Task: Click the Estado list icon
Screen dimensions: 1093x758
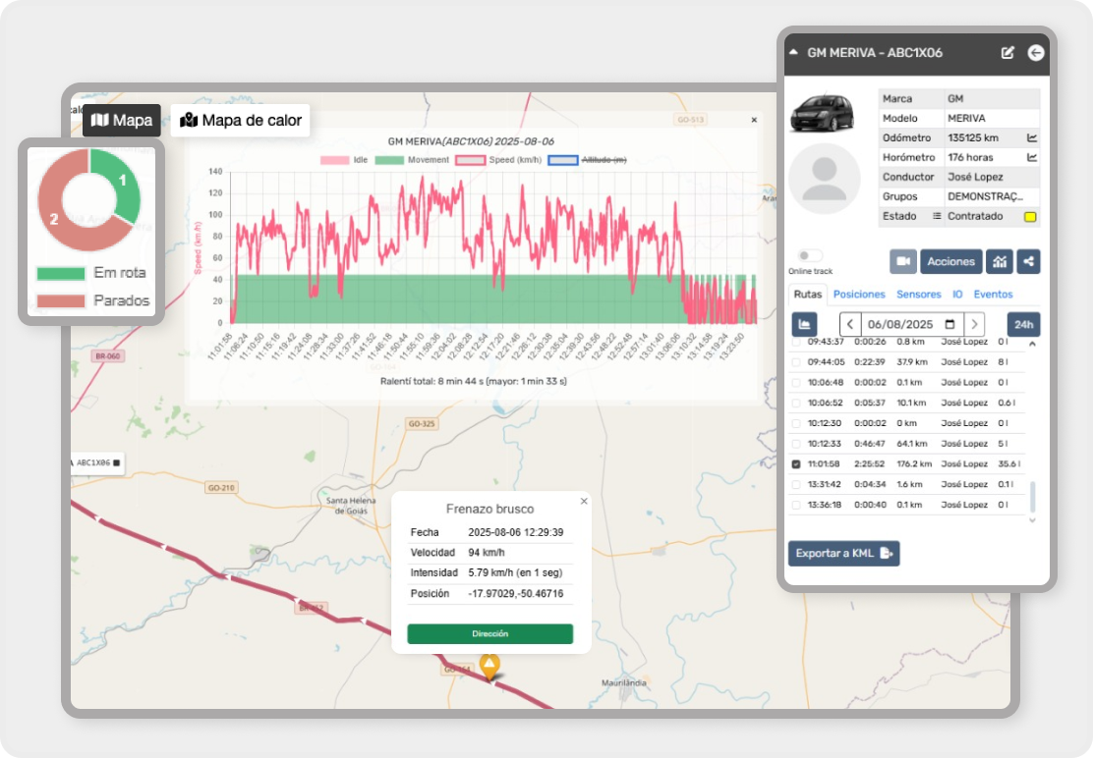Action: coord(937,216)
